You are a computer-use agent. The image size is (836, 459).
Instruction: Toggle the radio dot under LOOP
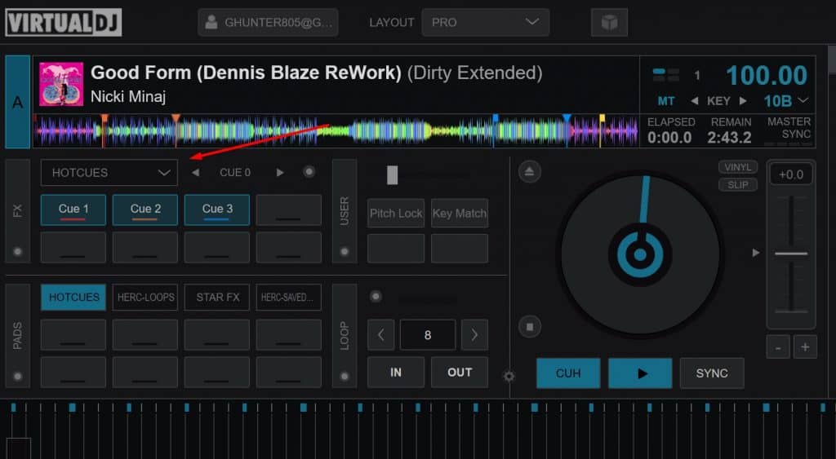(345, 377)
